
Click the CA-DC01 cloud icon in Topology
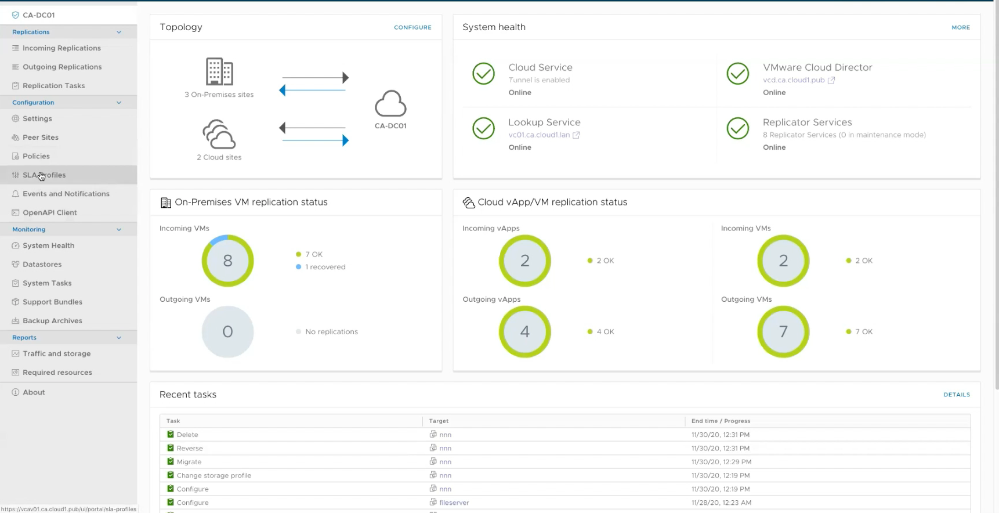coord(390,104)
